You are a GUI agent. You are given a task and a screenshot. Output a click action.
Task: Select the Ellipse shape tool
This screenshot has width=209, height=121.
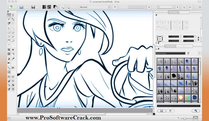coord(13,32)
